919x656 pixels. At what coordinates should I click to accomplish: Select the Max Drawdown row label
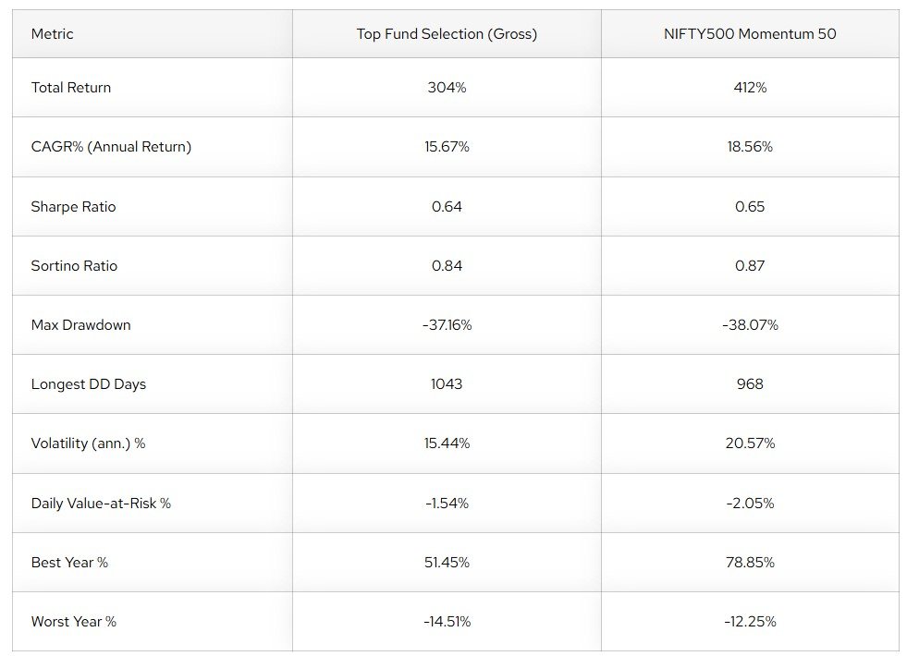click(81, 325)
